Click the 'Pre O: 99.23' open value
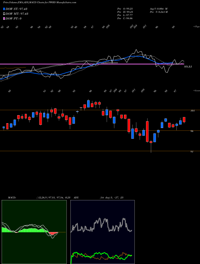Viewport: 200px width, 264px height. point(125,9)
